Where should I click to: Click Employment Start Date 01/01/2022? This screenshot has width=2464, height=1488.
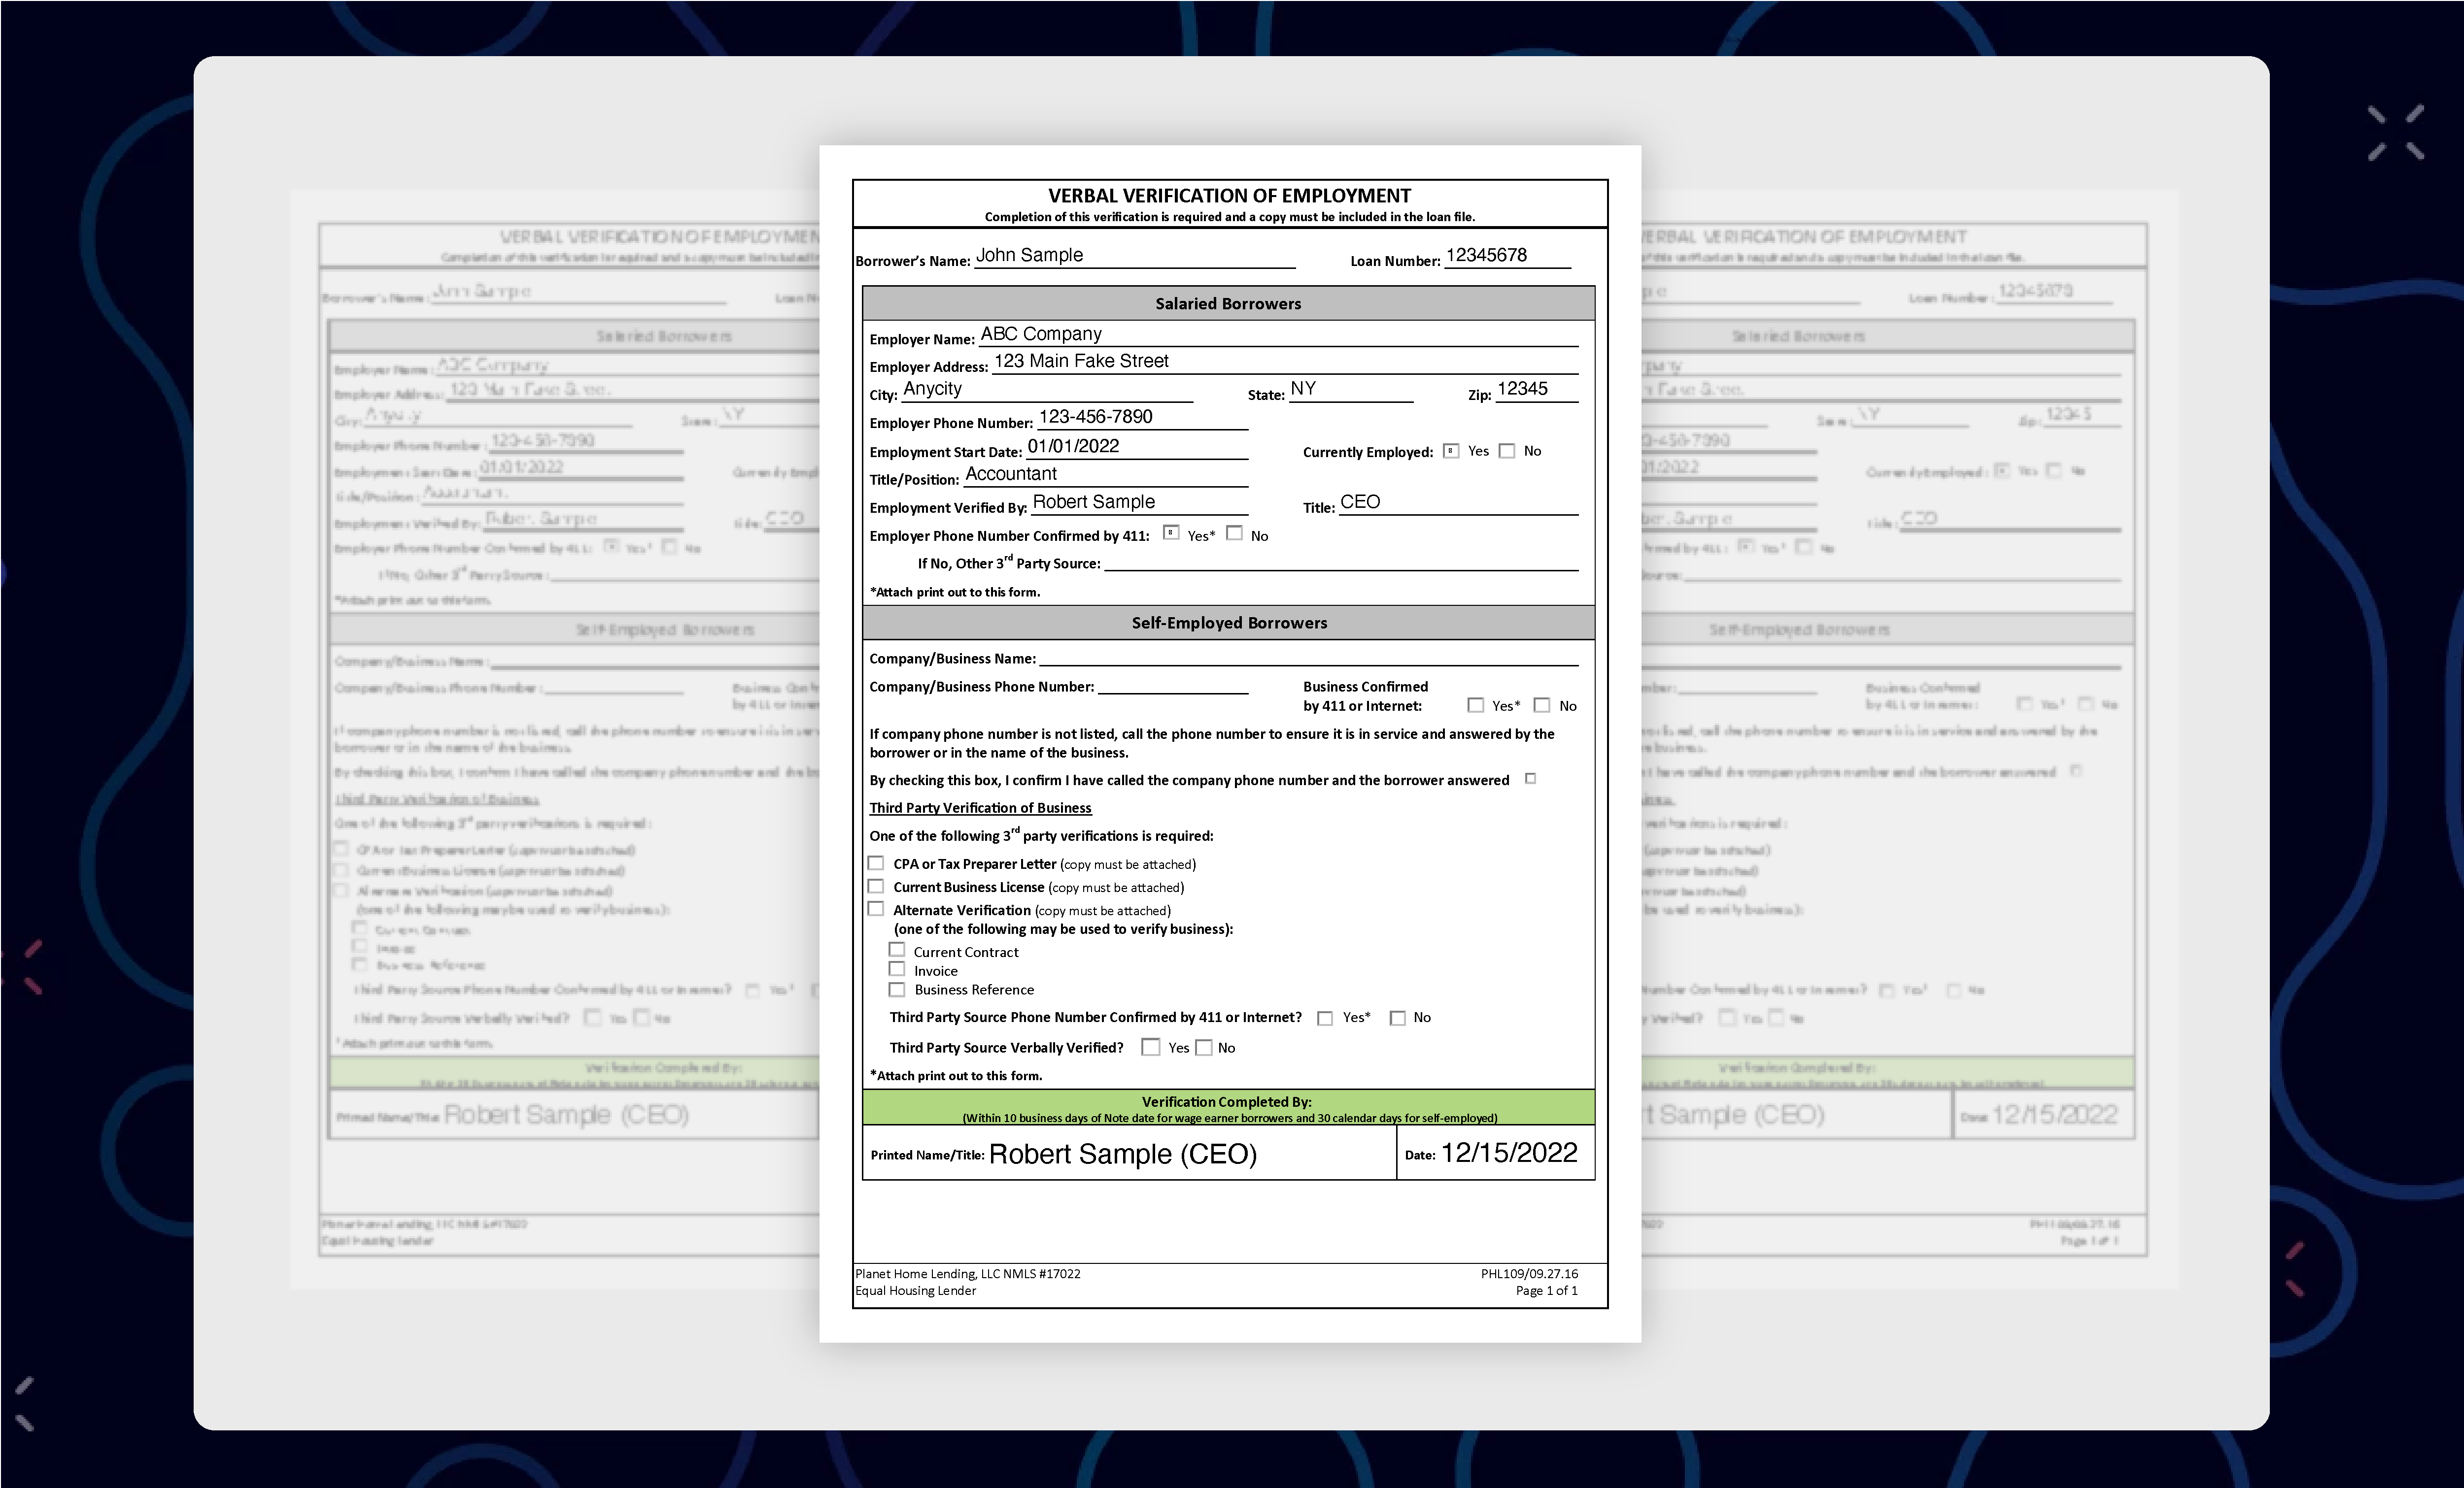[x=1137, y=447]
